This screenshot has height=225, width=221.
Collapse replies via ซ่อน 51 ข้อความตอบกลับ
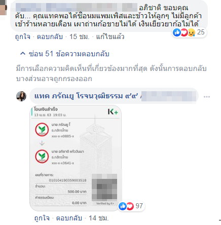pyautogui.click(x=64, y=54)
